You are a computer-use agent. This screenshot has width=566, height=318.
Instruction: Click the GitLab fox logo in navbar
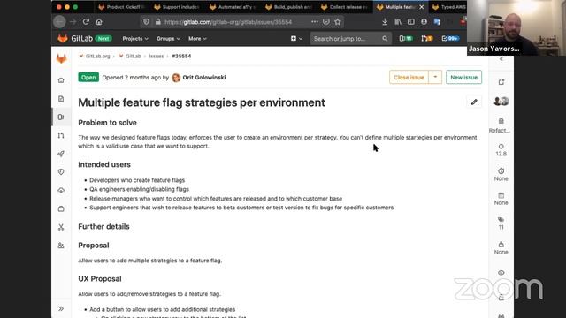pyautogui.click(x=63, y=38)
